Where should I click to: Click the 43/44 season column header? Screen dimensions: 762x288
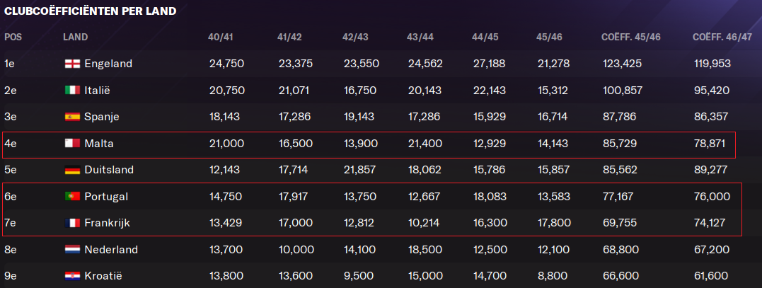coord(420,38)
